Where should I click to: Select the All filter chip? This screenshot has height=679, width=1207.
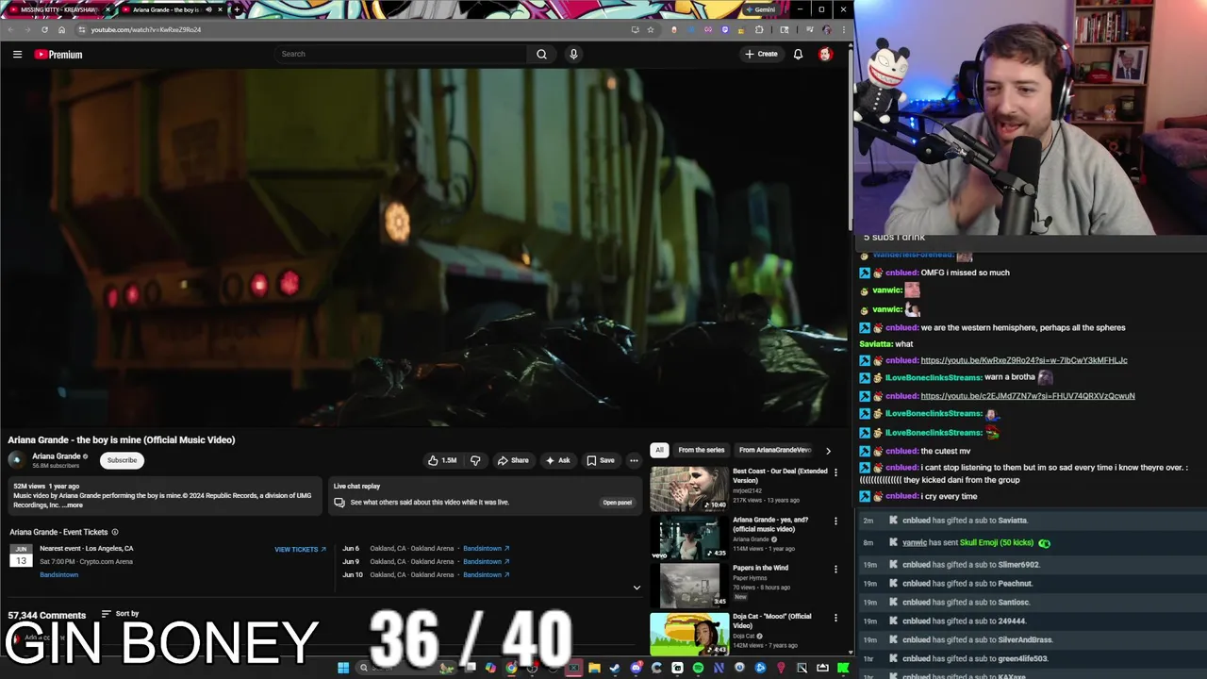click(x=660, y=450)
